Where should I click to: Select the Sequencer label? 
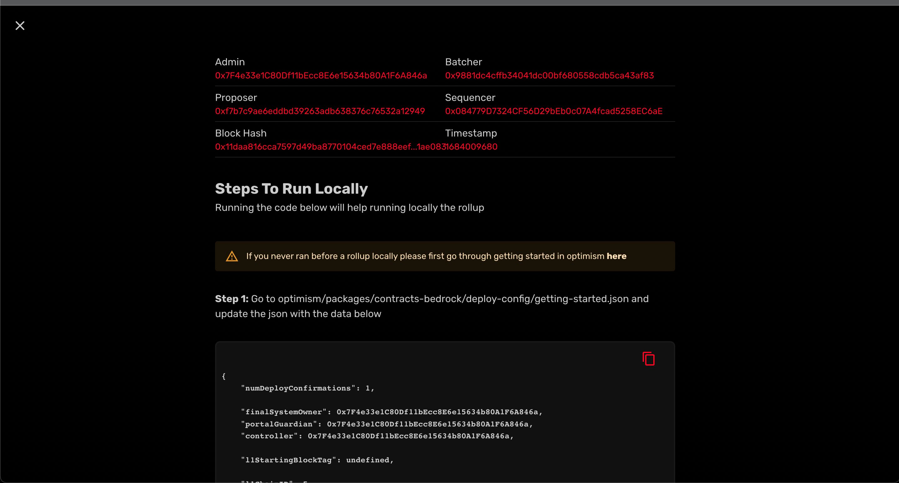click(470, 98)
